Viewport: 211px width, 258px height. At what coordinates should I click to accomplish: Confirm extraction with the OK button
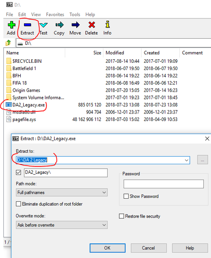click(108, 248)
